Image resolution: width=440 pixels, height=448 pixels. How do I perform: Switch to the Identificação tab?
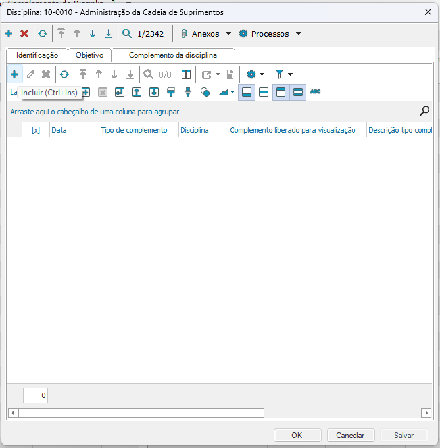[37, 55]
